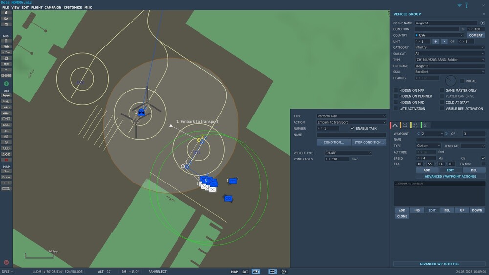
Task: Click the green Fly Mission icon
Action: (6, 84)
